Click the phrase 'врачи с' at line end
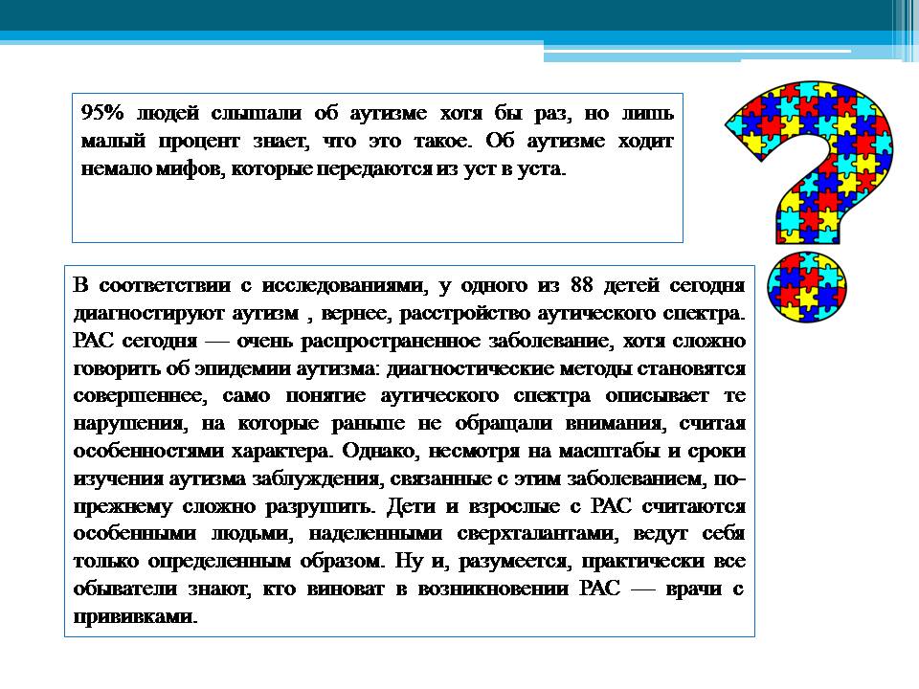The height and width of the screenshot is (689, 919). tap(706, 589)
